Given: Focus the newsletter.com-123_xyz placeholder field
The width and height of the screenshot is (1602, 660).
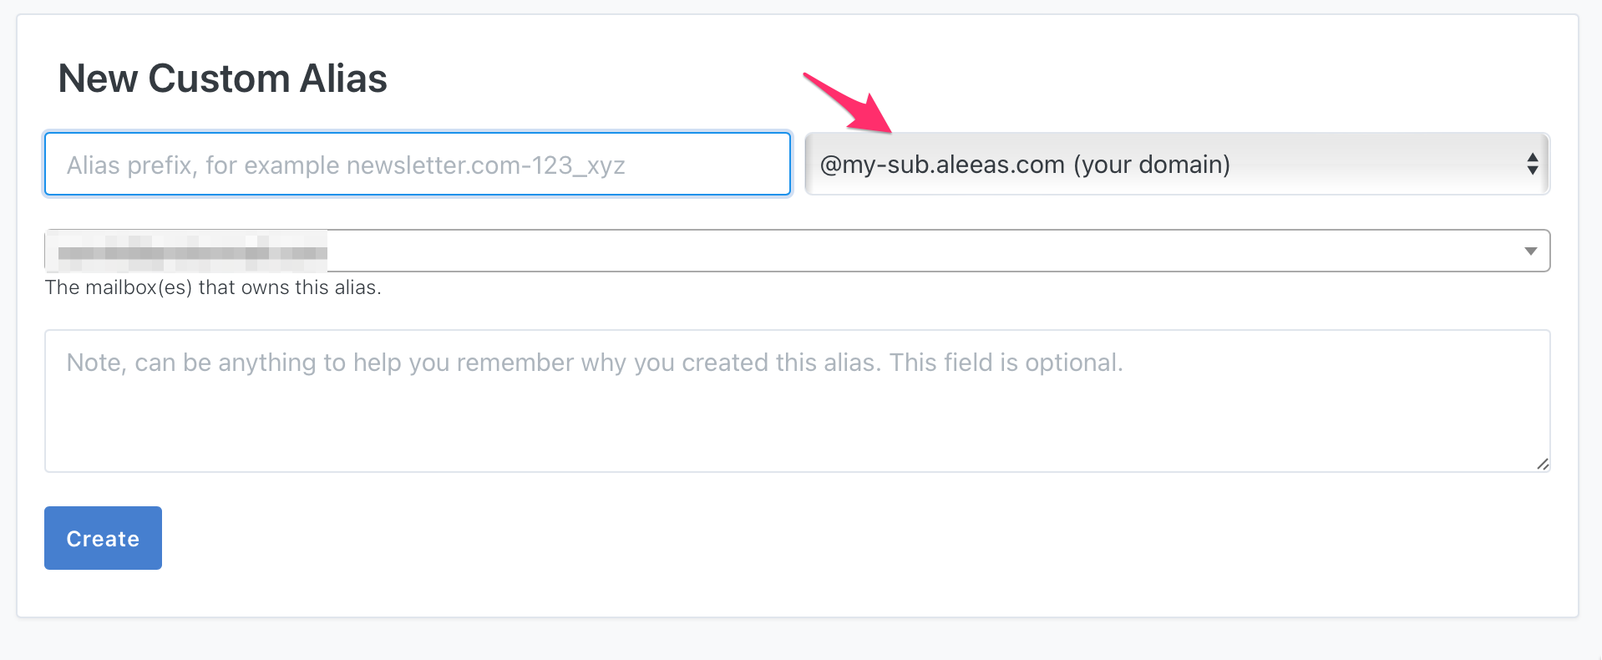Looking at the screenshot, I should [417, 164].
